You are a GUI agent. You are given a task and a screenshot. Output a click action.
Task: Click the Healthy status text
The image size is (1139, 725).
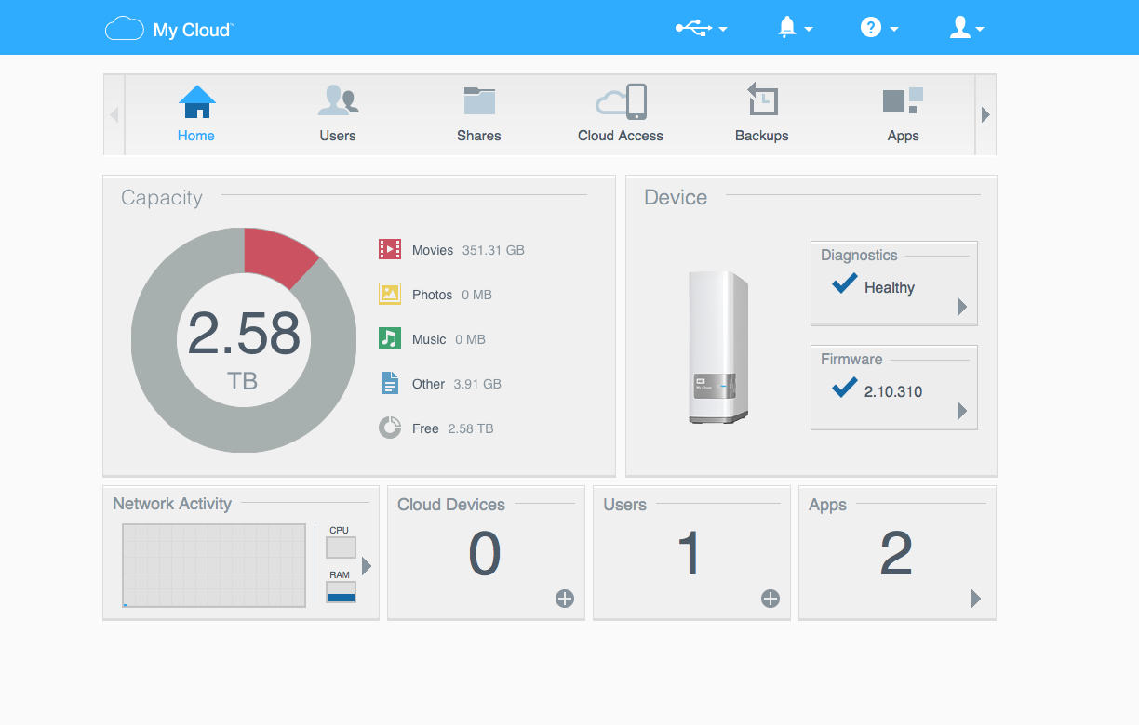pos(890,288)
